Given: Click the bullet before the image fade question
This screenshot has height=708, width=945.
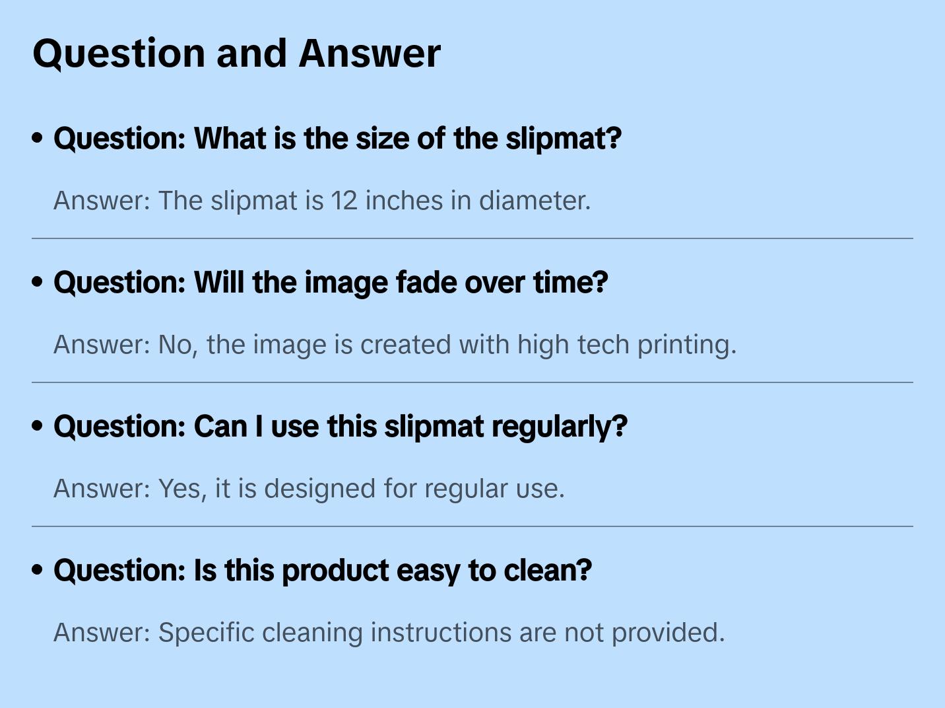Looking at the screenshot, I should [x=38, y=282].
